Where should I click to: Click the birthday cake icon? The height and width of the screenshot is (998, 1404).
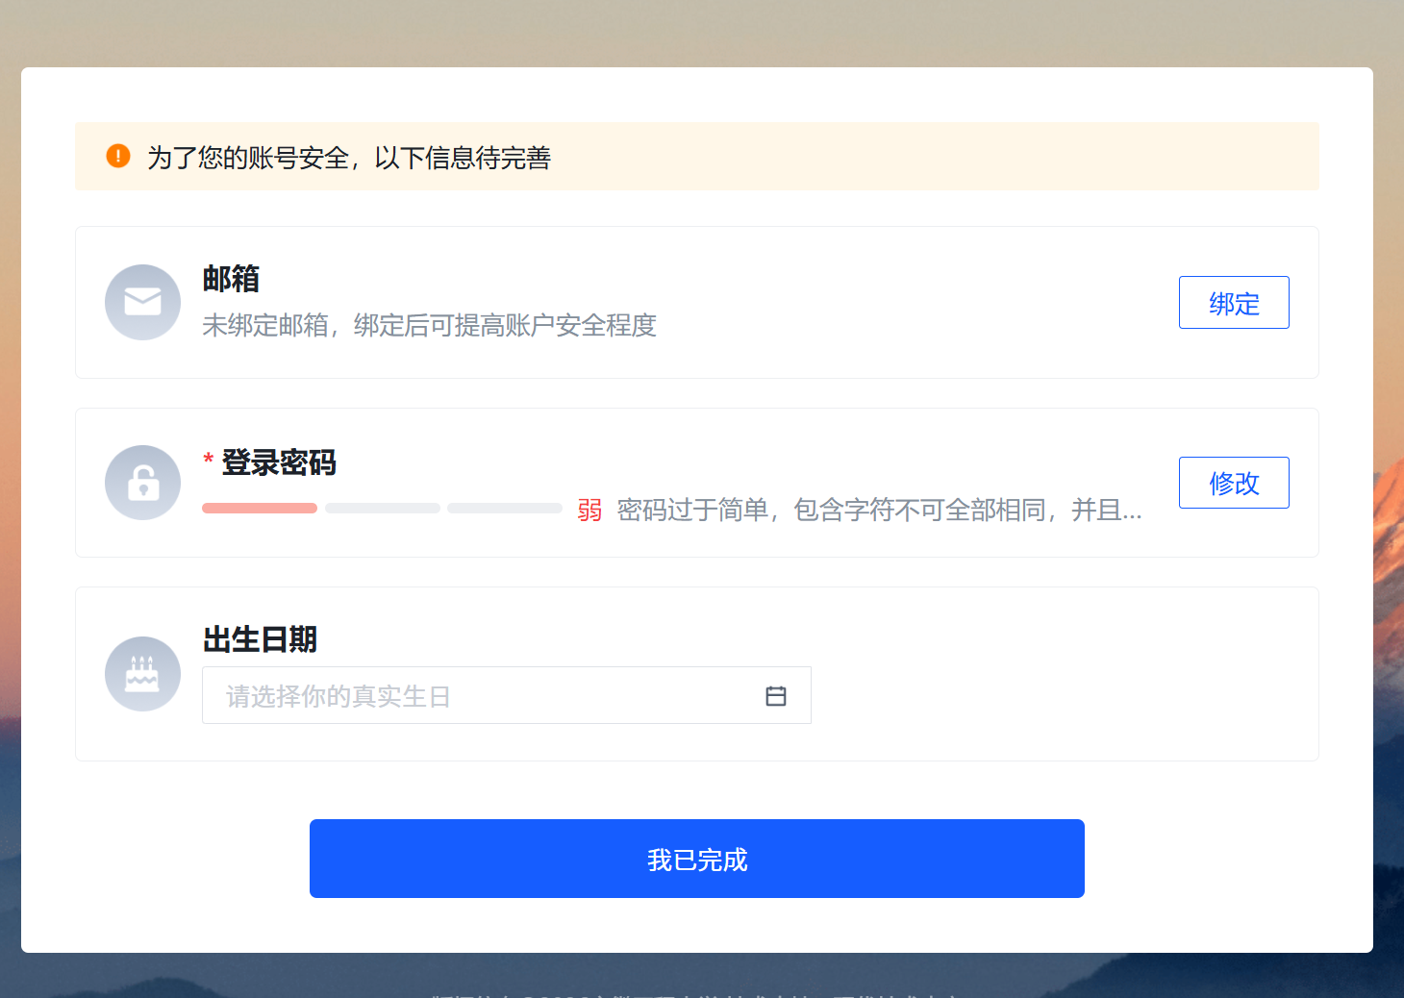[x=142, y=674]
